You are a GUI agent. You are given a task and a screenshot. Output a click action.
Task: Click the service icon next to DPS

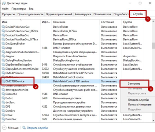3,106
